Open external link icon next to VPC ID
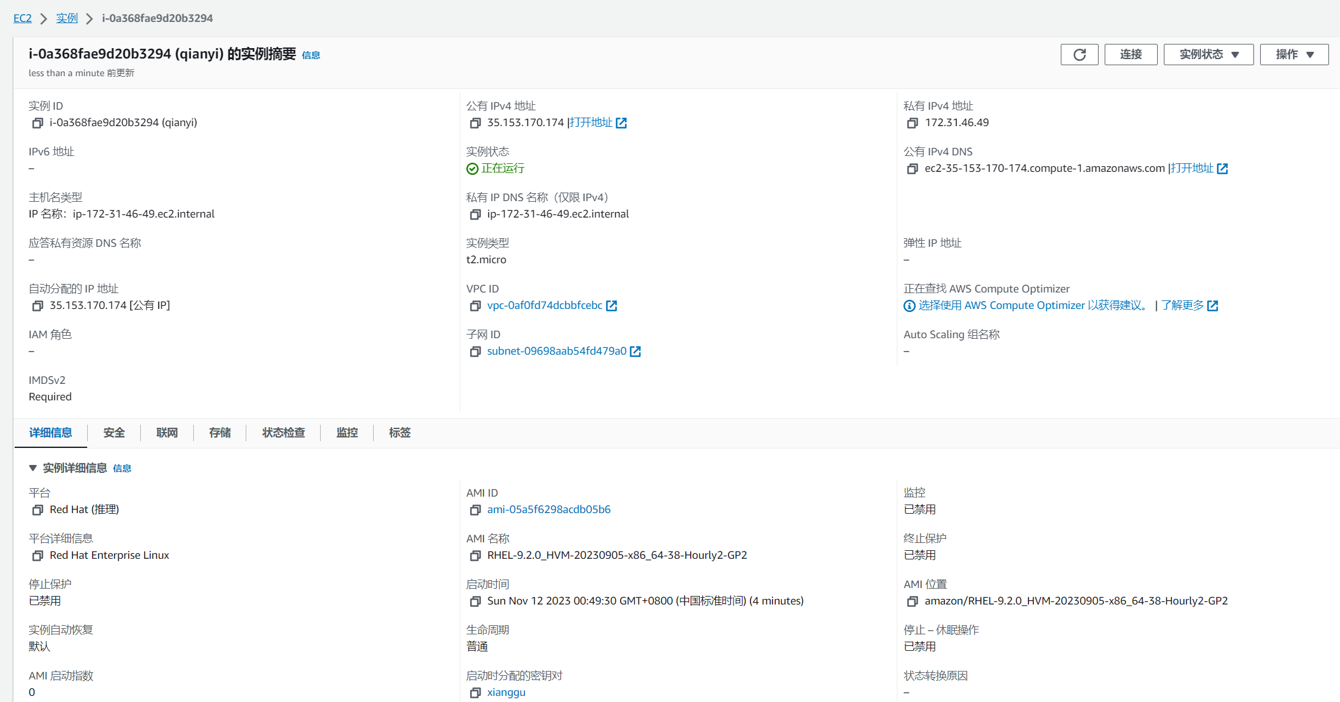Screen dimensions: 1340x702 [x=611, y=306]
